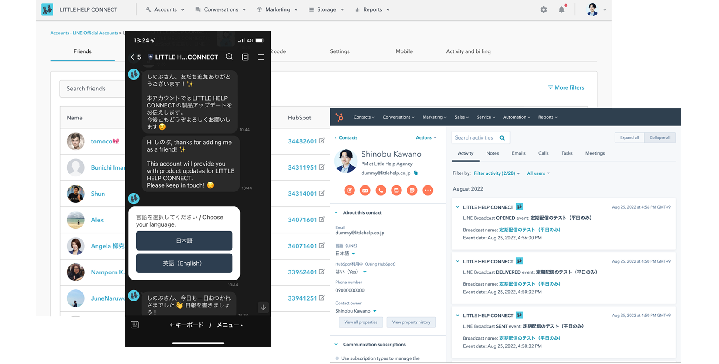The width and height of the screenshot is (719, 364).
Task: Choose the 英語 (English) language button
Action: tap(184, 263)
